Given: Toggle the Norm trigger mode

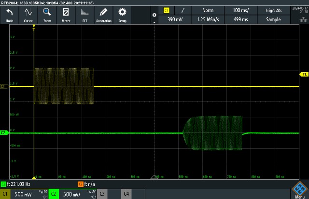Looking at the screenshot, I should [x=208, y=11].
